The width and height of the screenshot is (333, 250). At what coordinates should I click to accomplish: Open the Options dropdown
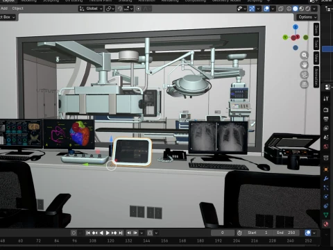click(307, 17)
